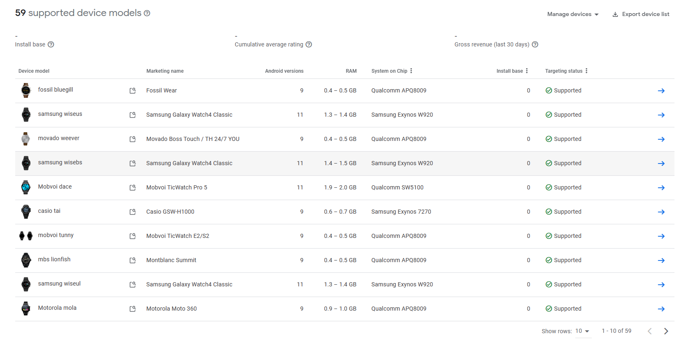This screenshot has width=693, height=348.
Task: Open Gross revenue help tooltip icon
Action: (x=535, y=44)
